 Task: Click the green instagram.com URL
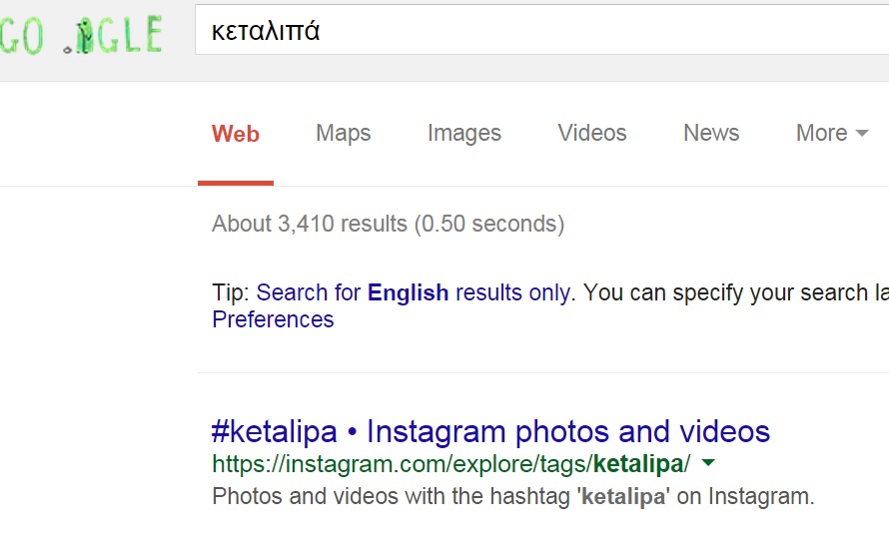451,464
